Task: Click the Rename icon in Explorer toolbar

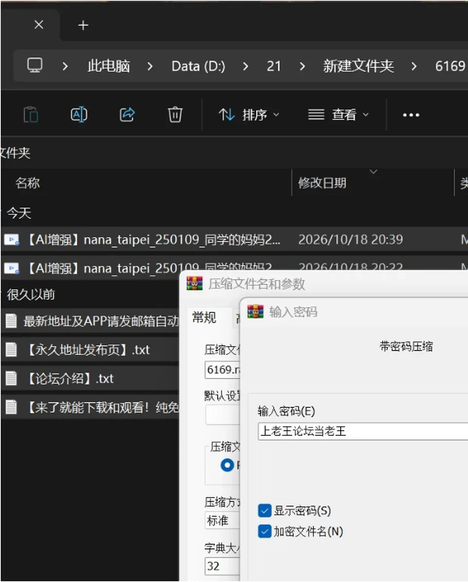Action: point(79,114)
